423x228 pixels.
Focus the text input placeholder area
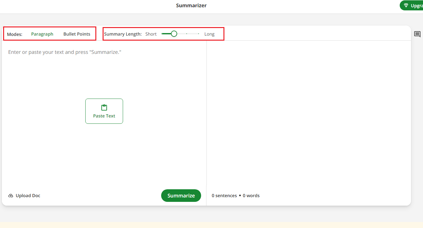pos(65,52)
